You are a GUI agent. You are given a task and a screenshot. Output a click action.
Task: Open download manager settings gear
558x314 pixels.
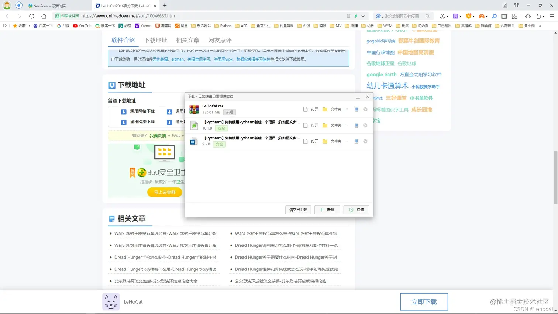click(356, 210)
